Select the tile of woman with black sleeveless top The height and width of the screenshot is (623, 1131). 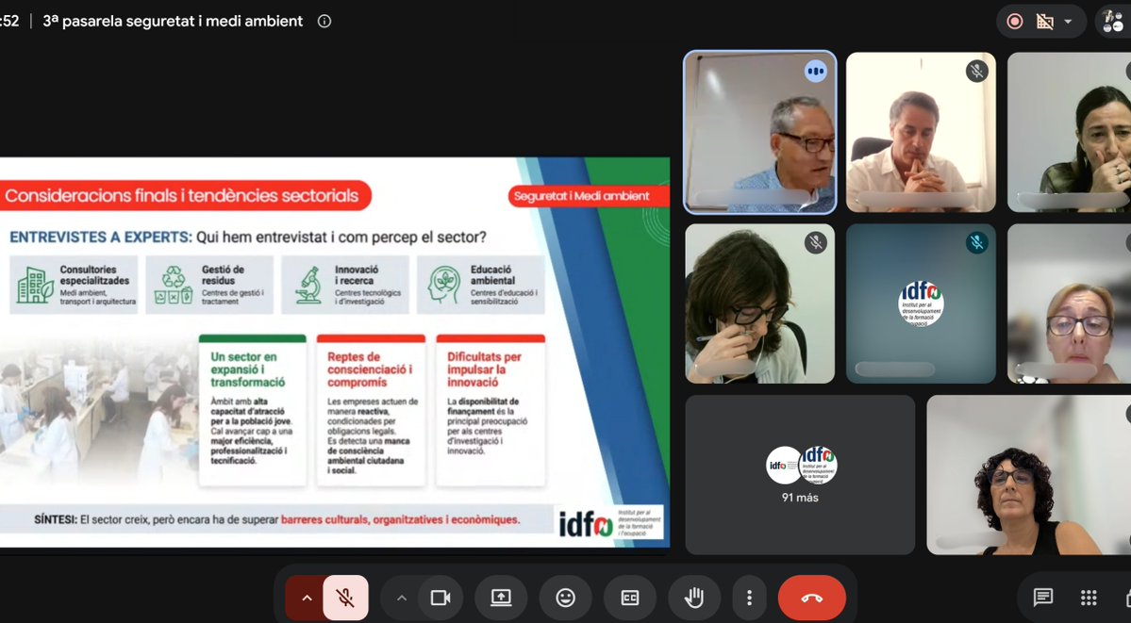1028,474
